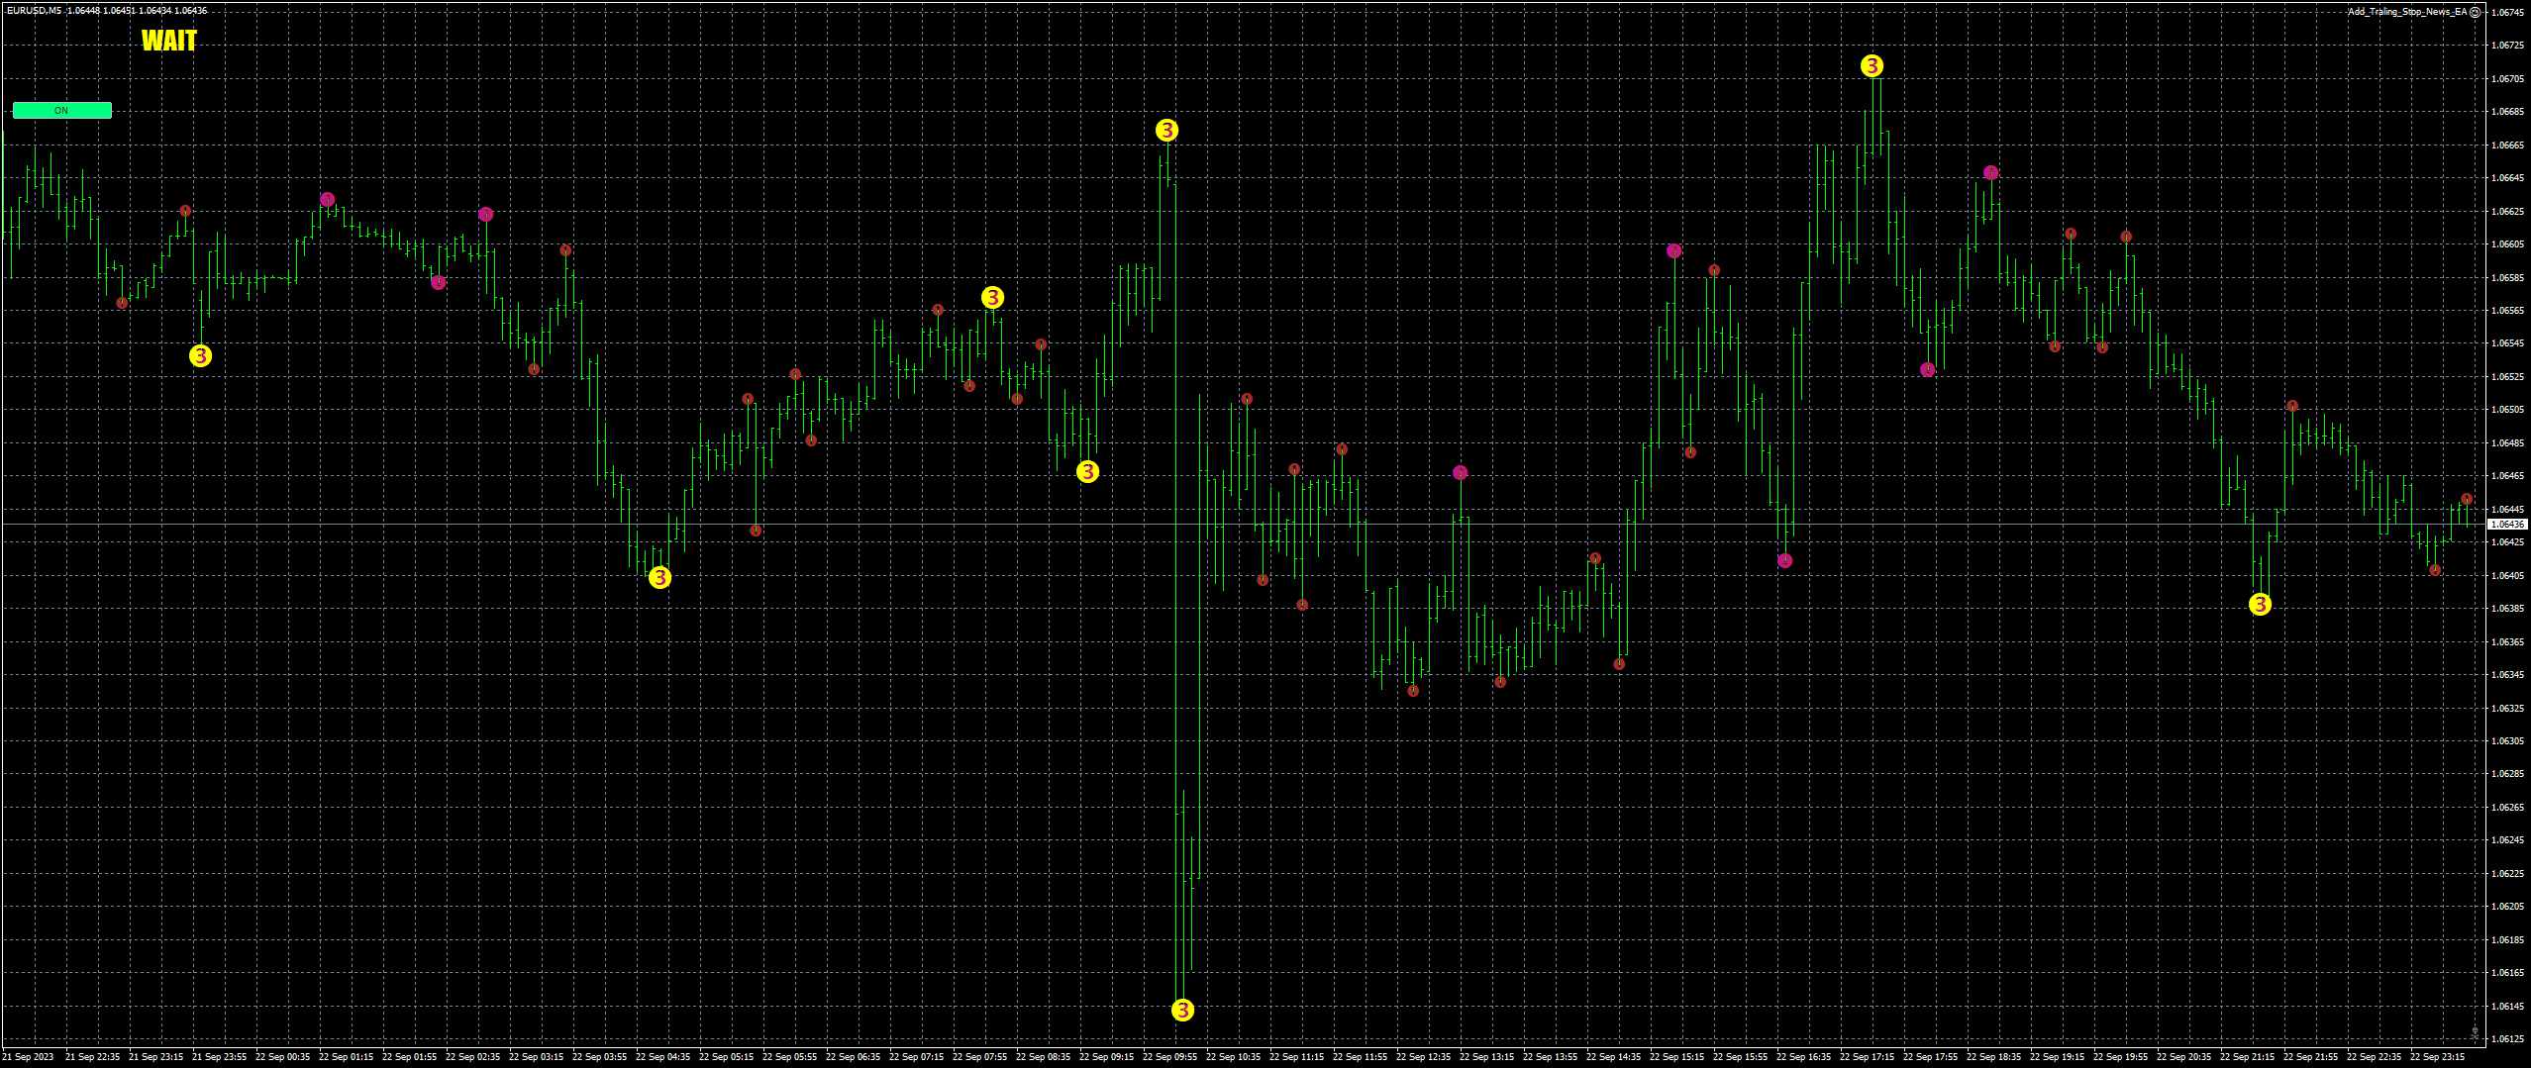The image size is (2531, 1068).
Task: Click the 21 Sep 2023 date label
Action: click(28, 1057)
